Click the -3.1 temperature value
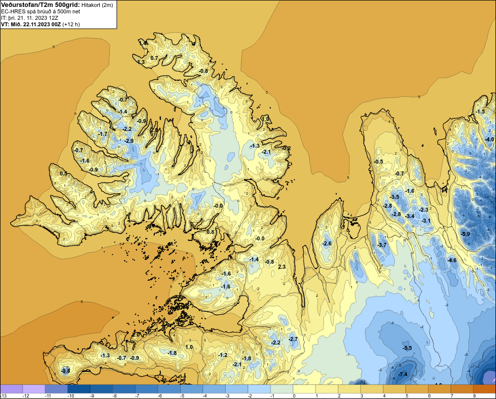 click(x=426, y=221)
